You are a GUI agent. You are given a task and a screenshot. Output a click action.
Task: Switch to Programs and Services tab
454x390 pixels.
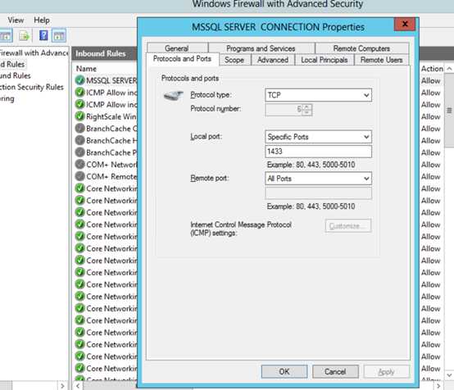(261, 48)
